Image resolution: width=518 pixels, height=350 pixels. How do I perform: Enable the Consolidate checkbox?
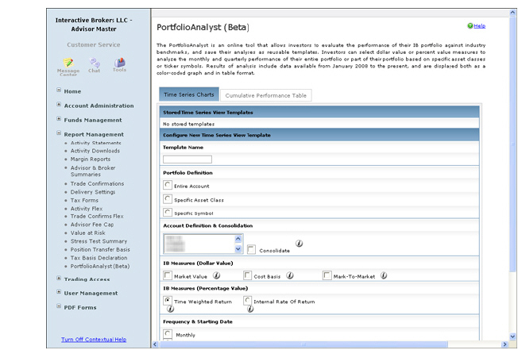[x=251, y=249]
